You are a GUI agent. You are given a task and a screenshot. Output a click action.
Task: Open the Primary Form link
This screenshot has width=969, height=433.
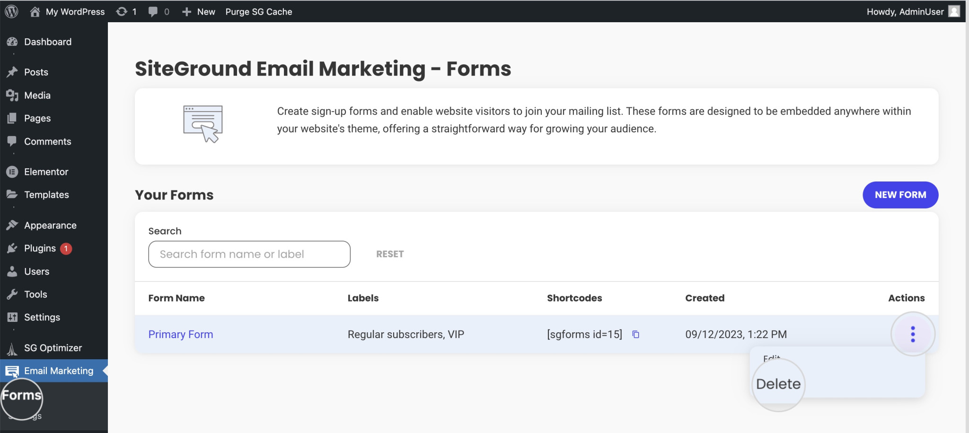click(181, 335)
